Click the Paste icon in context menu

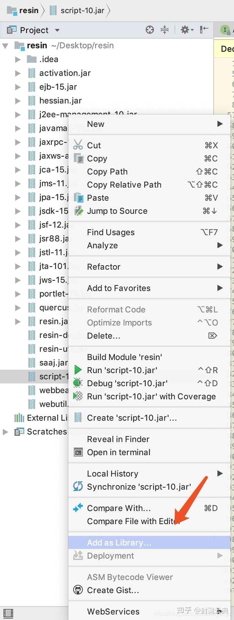tap(78, 198)
